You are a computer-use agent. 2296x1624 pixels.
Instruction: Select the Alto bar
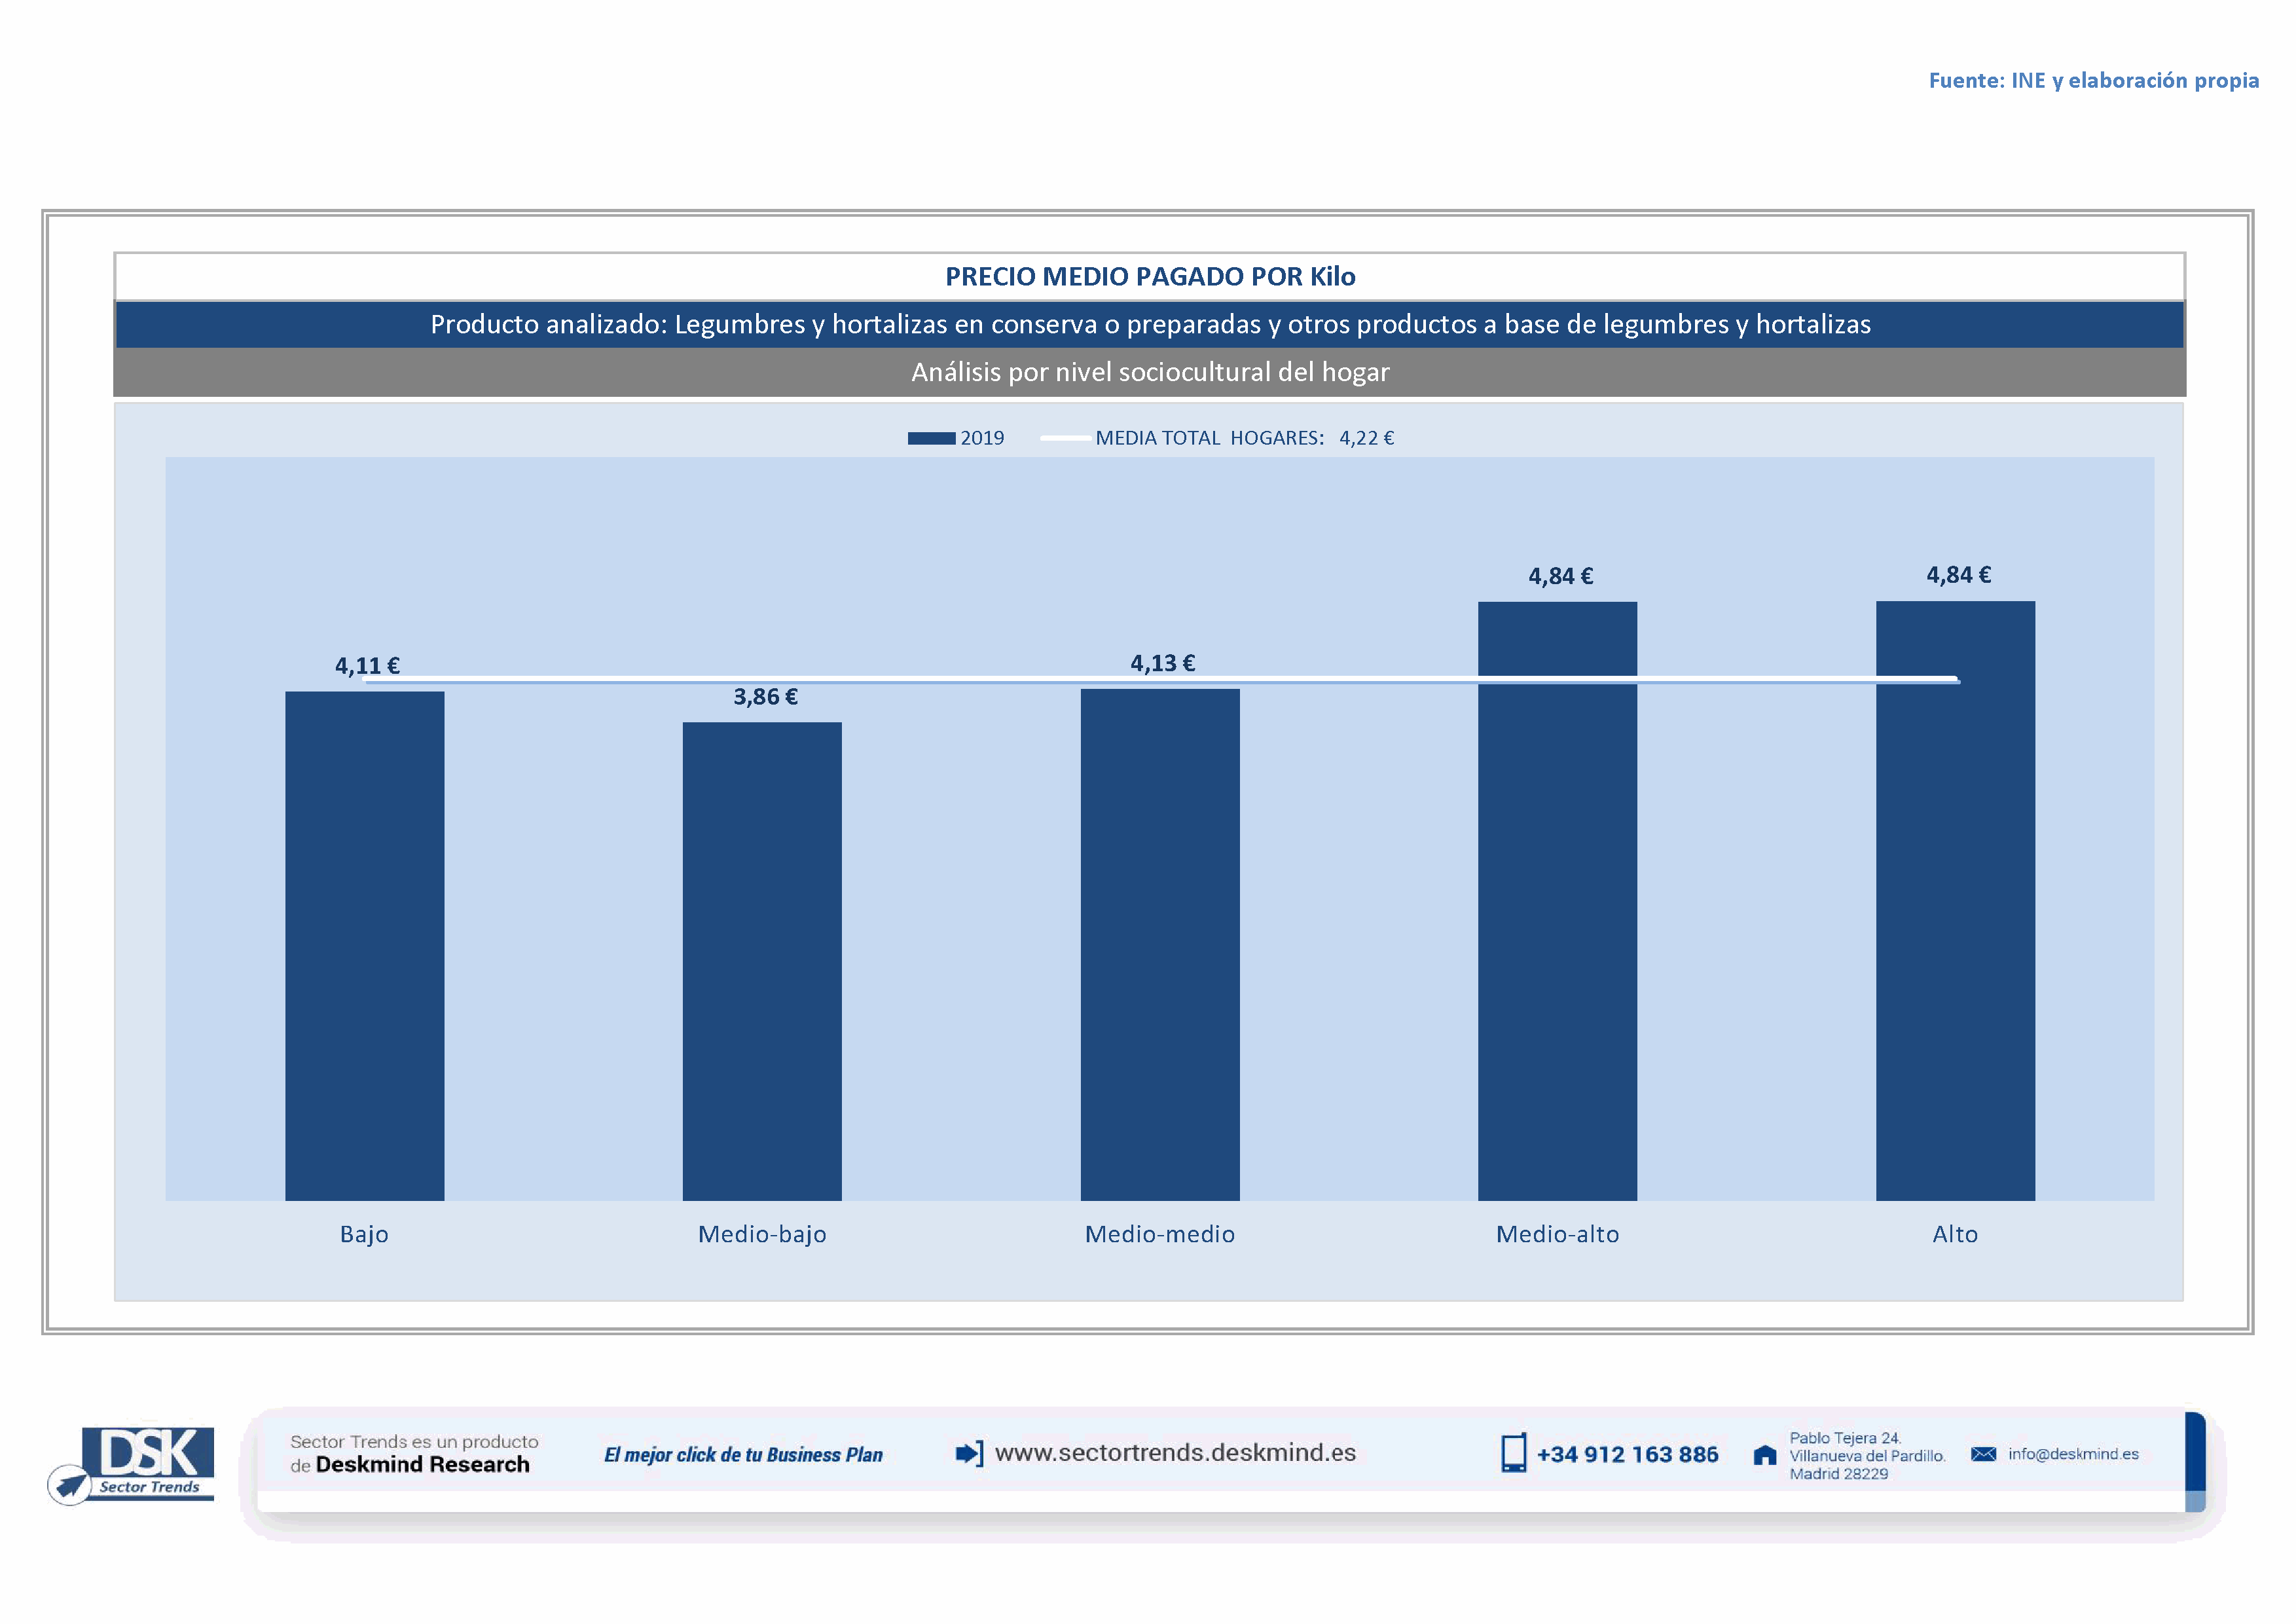click(x=1955, y=900)
